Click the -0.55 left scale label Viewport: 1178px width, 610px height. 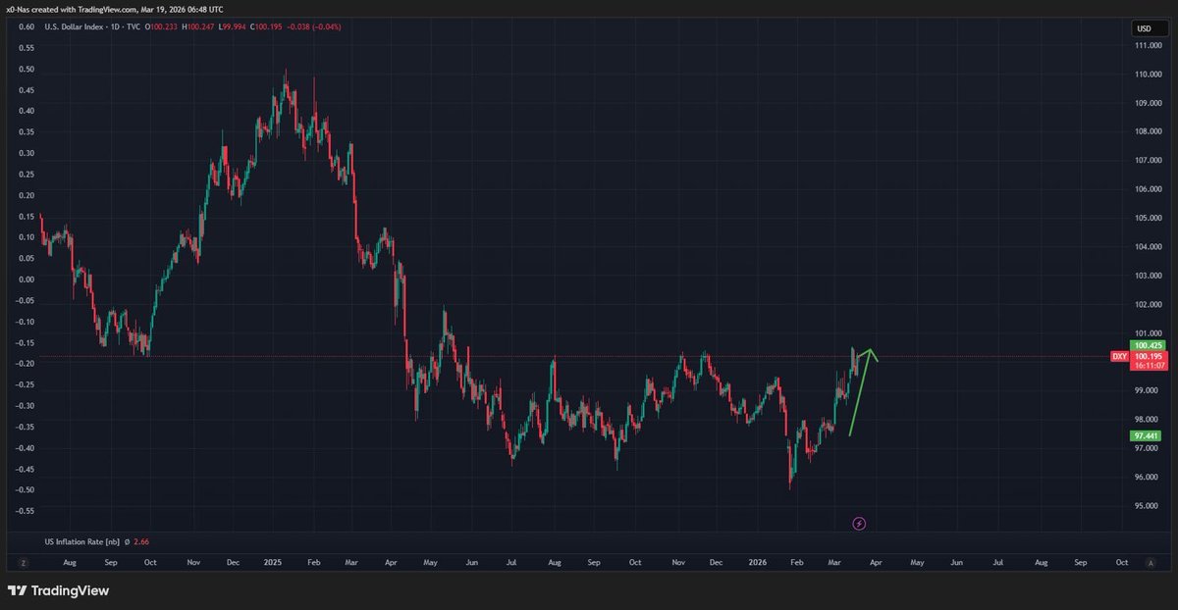point(26,511)
